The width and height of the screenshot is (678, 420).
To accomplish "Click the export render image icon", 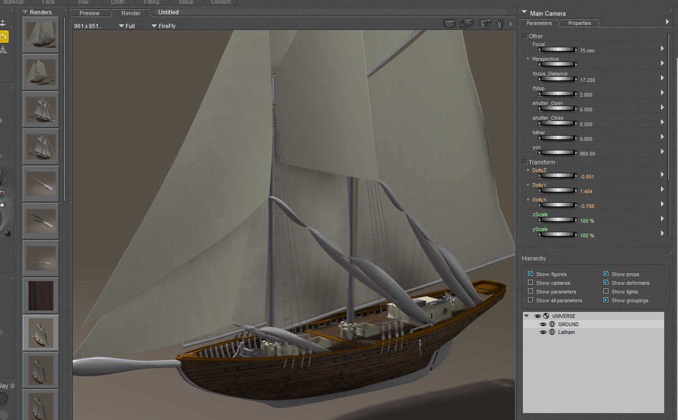I will point(485,23).
